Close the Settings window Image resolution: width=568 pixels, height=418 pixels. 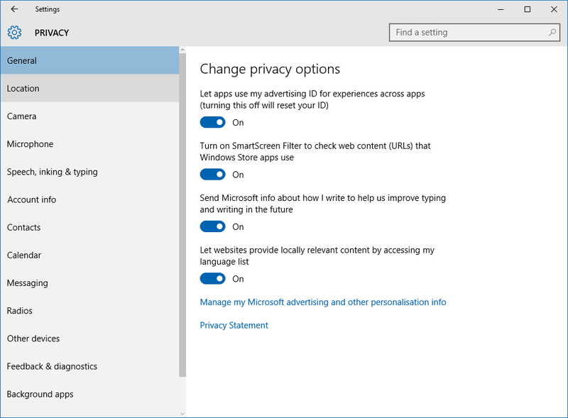[x=554, y=9]
